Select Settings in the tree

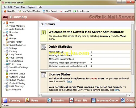(x=13, y=48)
